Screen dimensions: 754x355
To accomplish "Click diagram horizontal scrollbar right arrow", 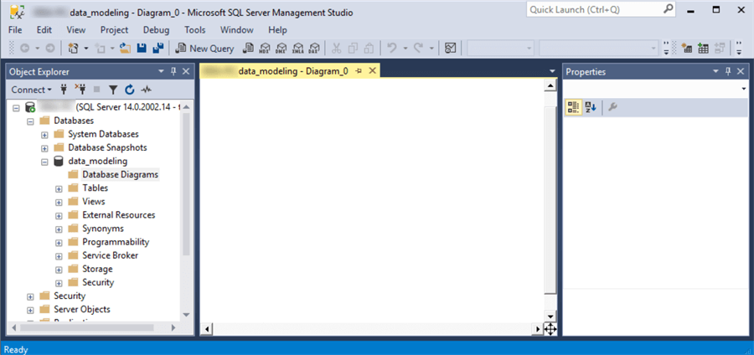I will click(539, 330).
